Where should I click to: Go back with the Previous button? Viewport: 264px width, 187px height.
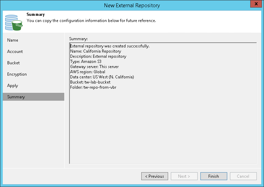point(155,176)
